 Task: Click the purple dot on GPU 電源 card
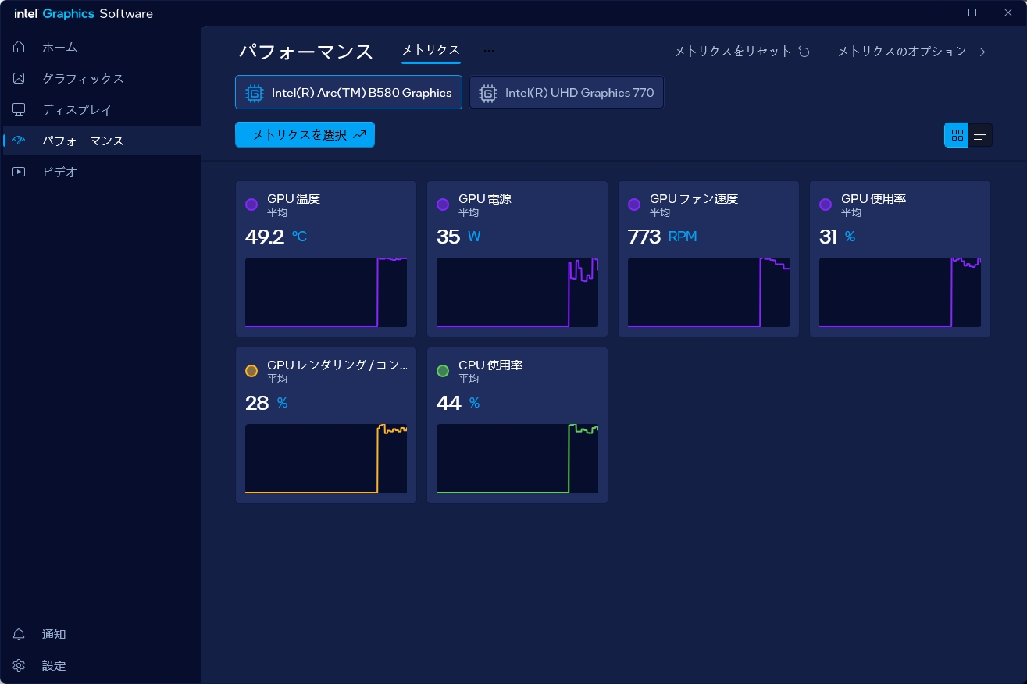point(443,205)
